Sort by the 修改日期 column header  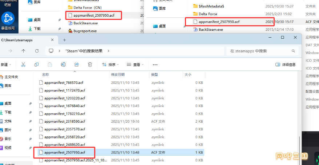pyautogui.click(x=118, y=75)
